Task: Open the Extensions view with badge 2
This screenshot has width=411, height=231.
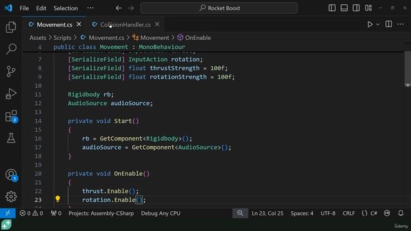Action: tap(12, 116)
